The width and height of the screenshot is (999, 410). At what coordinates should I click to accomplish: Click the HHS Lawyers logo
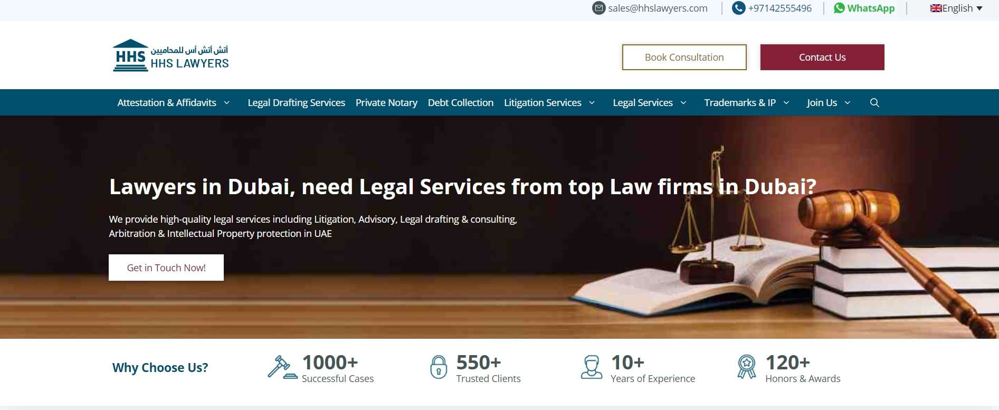click(170, 55)
